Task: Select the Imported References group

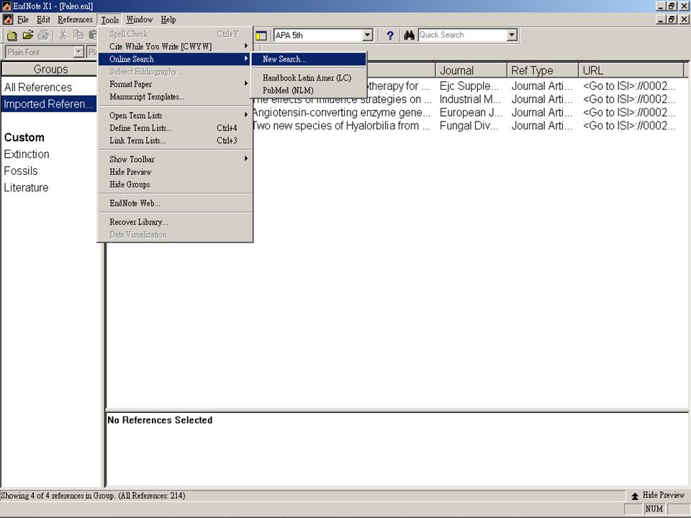Action: [x=49, y=104]
